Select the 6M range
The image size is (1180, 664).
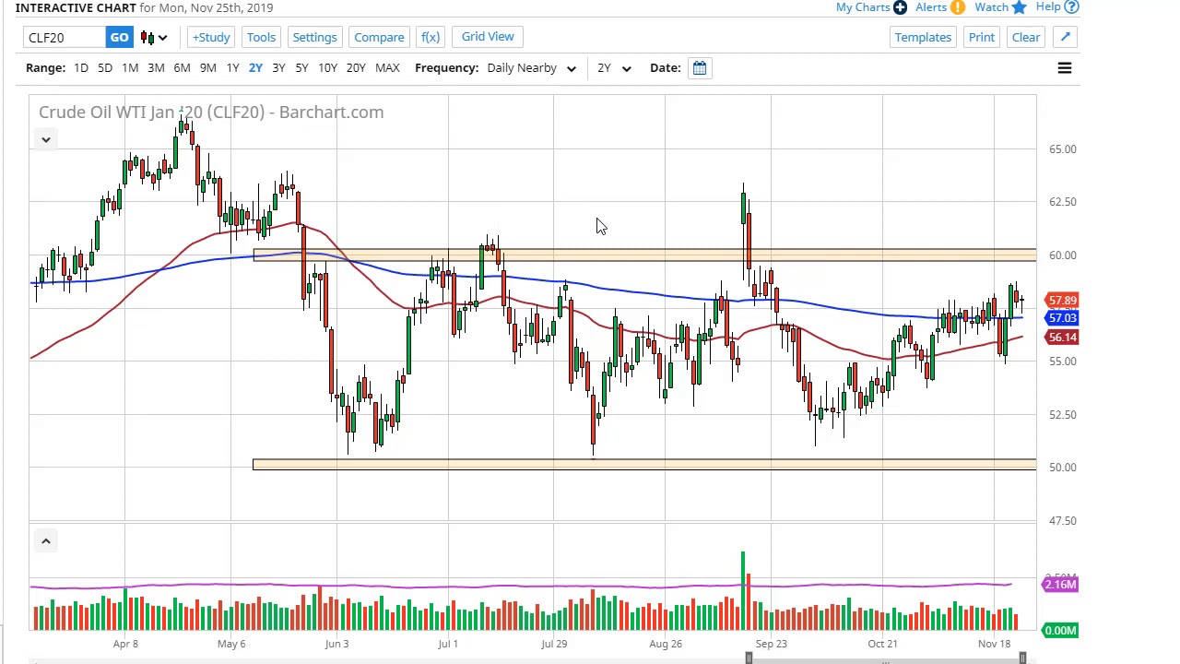click(x=182, y=67)
